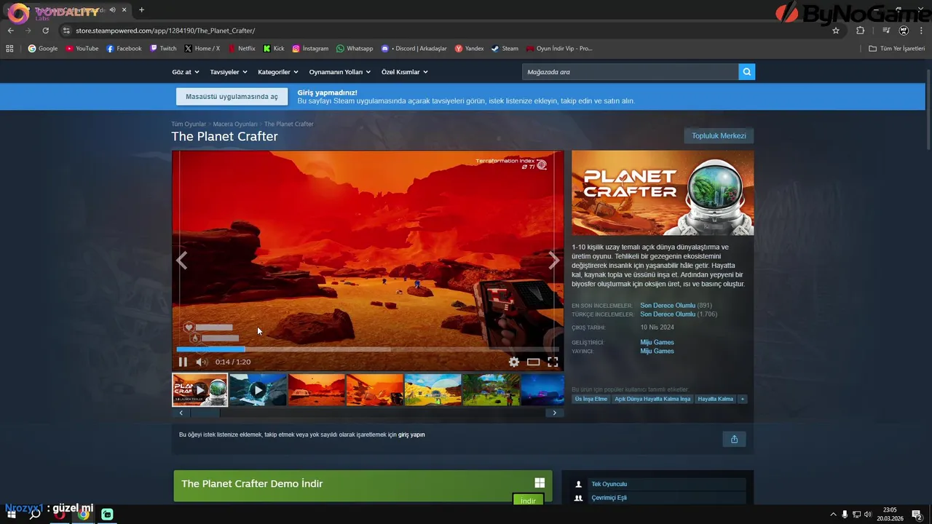Open the Twitch bookmark

[x=163, y=49]
